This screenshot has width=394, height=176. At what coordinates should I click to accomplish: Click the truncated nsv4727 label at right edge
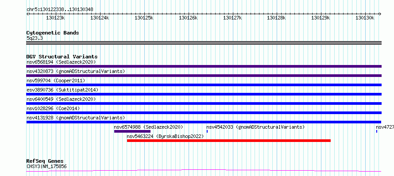tap(385, 127)
